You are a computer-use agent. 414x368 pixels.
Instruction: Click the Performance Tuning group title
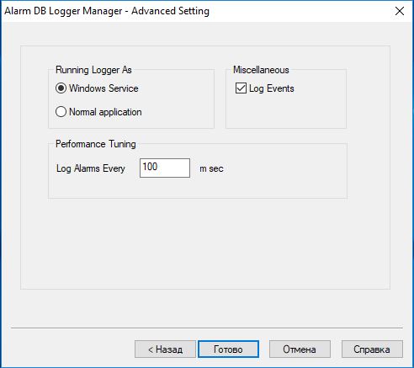coord(96,144)
